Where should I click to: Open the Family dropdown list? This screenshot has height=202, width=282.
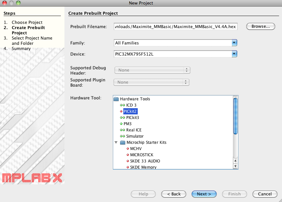pyautogui.click(x=234, y=43)
